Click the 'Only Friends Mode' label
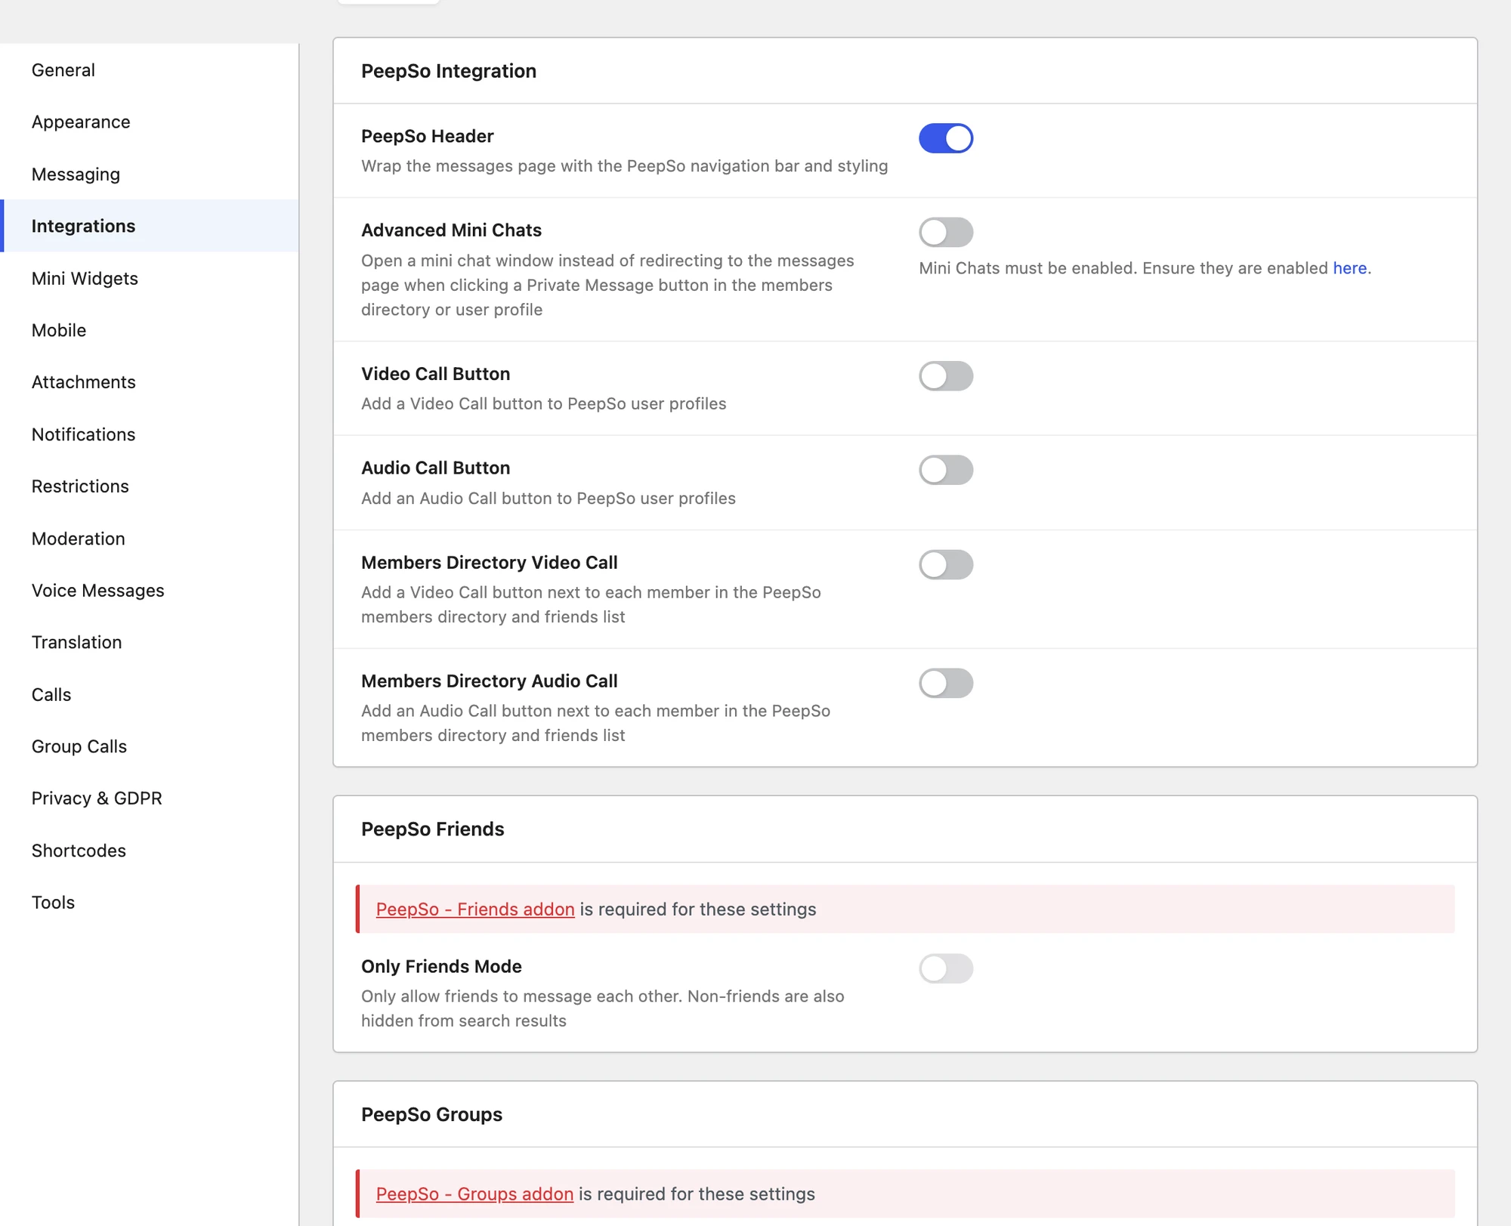Viewport: 1511px width, 1226px height. point(441,967)
